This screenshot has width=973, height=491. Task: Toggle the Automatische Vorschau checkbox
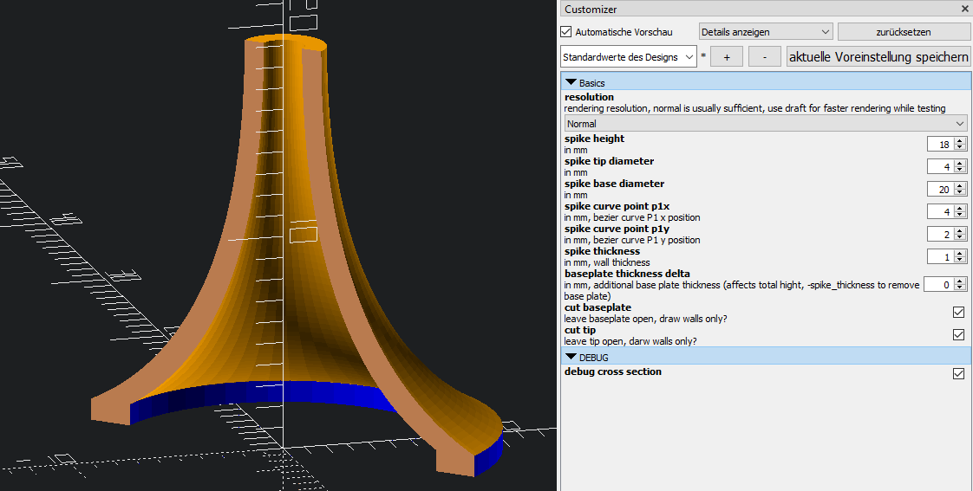coord(566,32)
